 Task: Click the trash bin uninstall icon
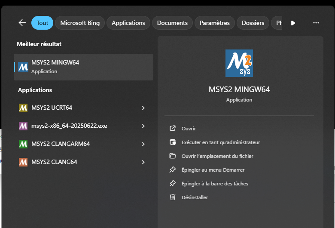pyautogui.click(x=173, y=197)
